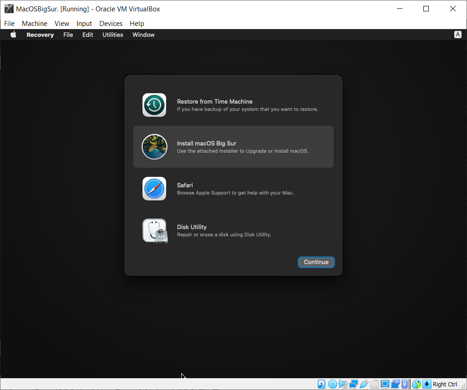
Task: Open VirtualBox Help menu
Action: 137,24
